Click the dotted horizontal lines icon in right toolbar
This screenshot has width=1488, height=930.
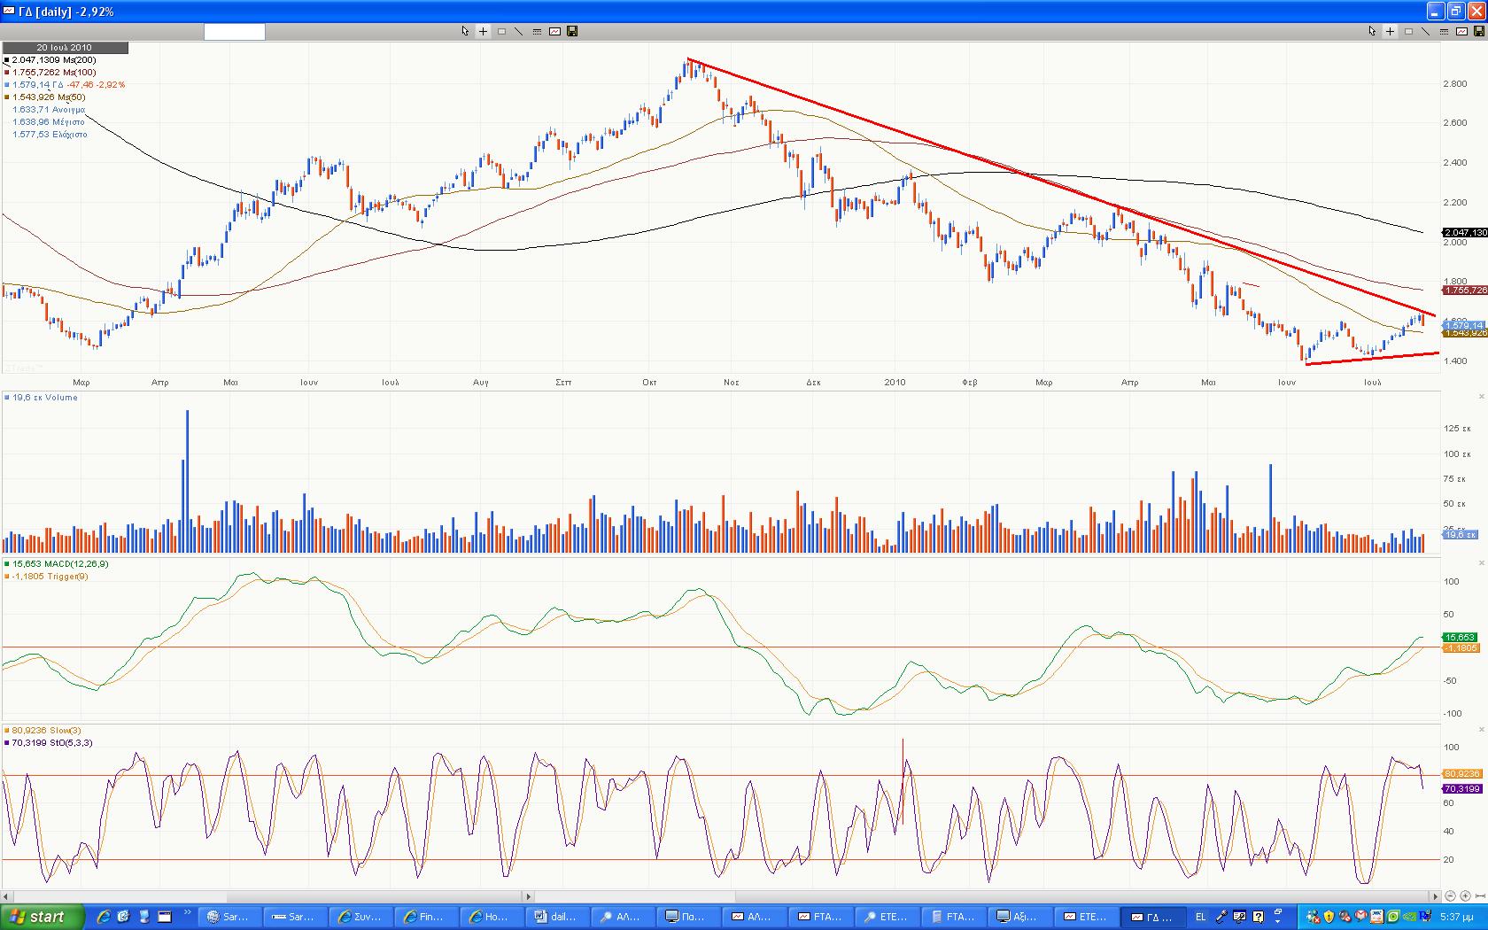tap(1444, 31)
